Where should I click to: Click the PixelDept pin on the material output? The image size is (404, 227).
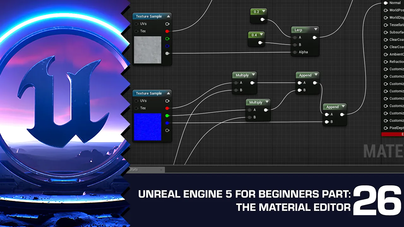(x=386, y=128)
